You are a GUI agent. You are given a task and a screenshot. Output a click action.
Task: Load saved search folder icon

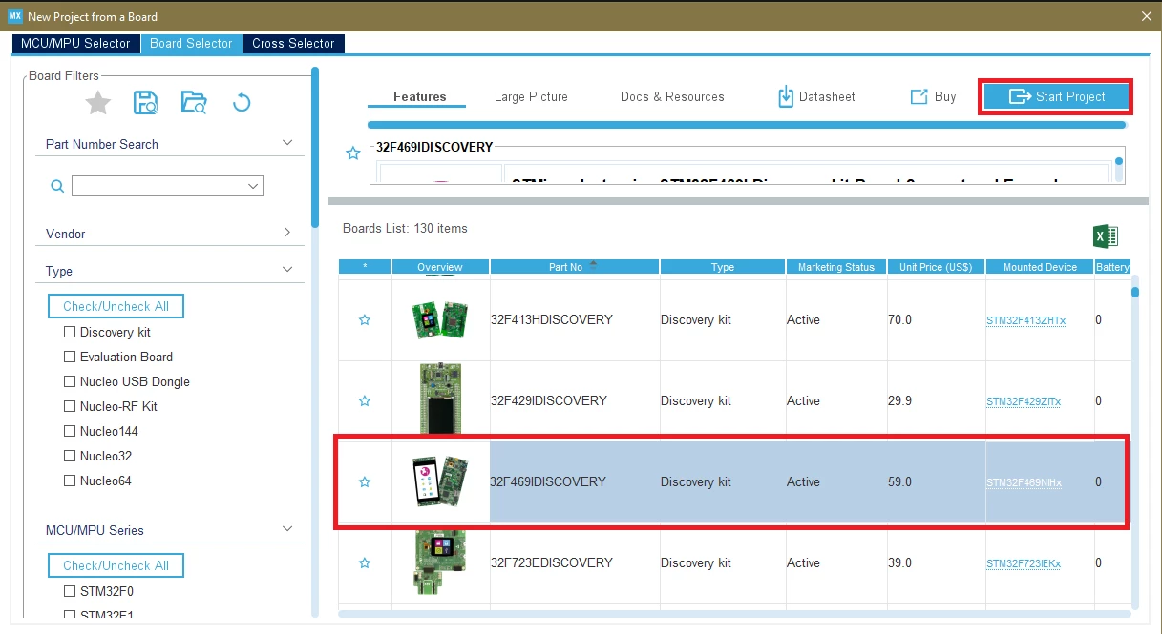(x=194, y=102)
